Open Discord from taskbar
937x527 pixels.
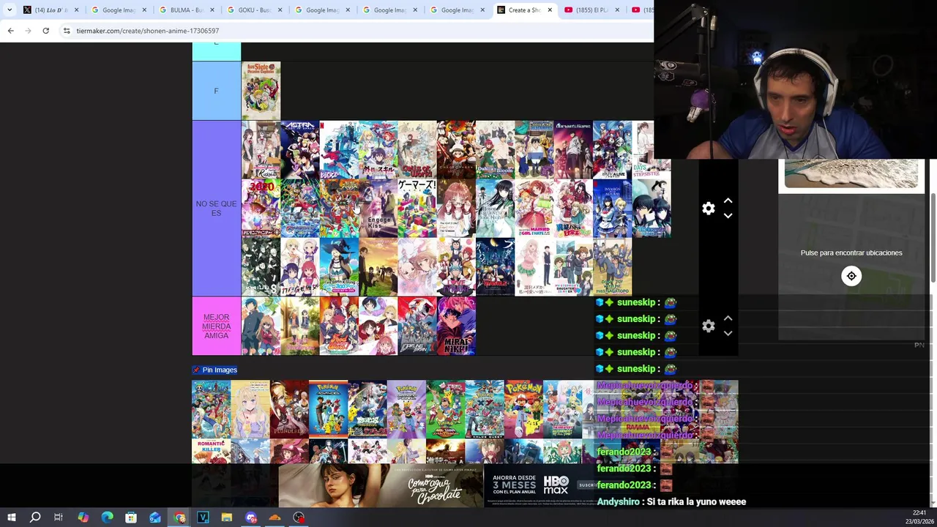pyautogui.click(x=251, y=517)
